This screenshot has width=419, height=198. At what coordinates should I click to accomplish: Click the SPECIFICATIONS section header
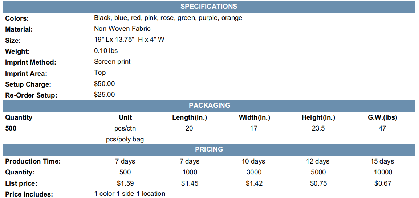coord(209,7)
